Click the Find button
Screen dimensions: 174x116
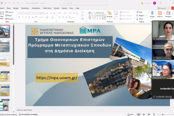[139, 12]
